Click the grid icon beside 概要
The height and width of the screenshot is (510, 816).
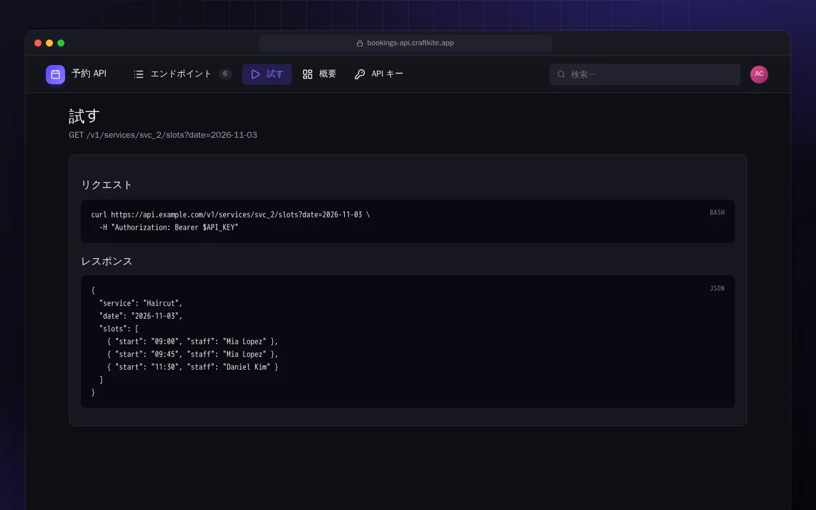[x=308, y=74]
